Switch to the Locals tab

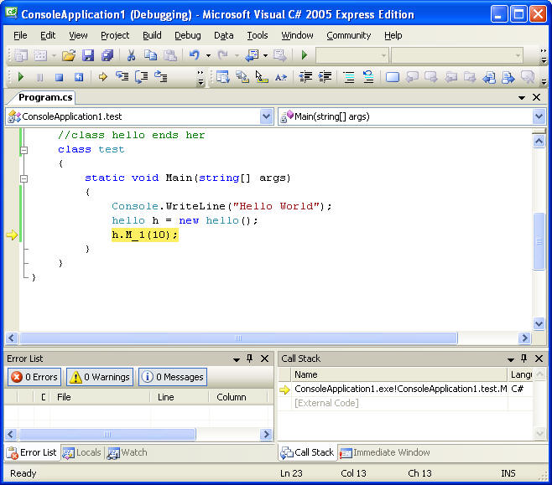[x=82, y=452]
